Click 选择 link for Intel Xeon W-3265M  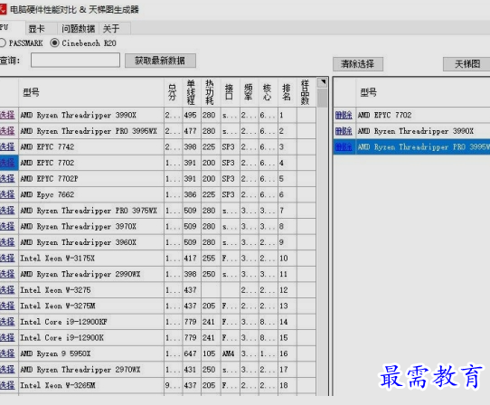click(7, 385)
